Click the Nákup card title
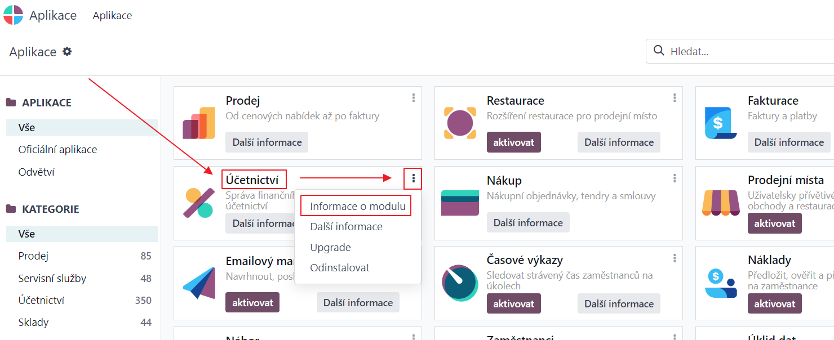Screen dimensions: 834x340 504,180
